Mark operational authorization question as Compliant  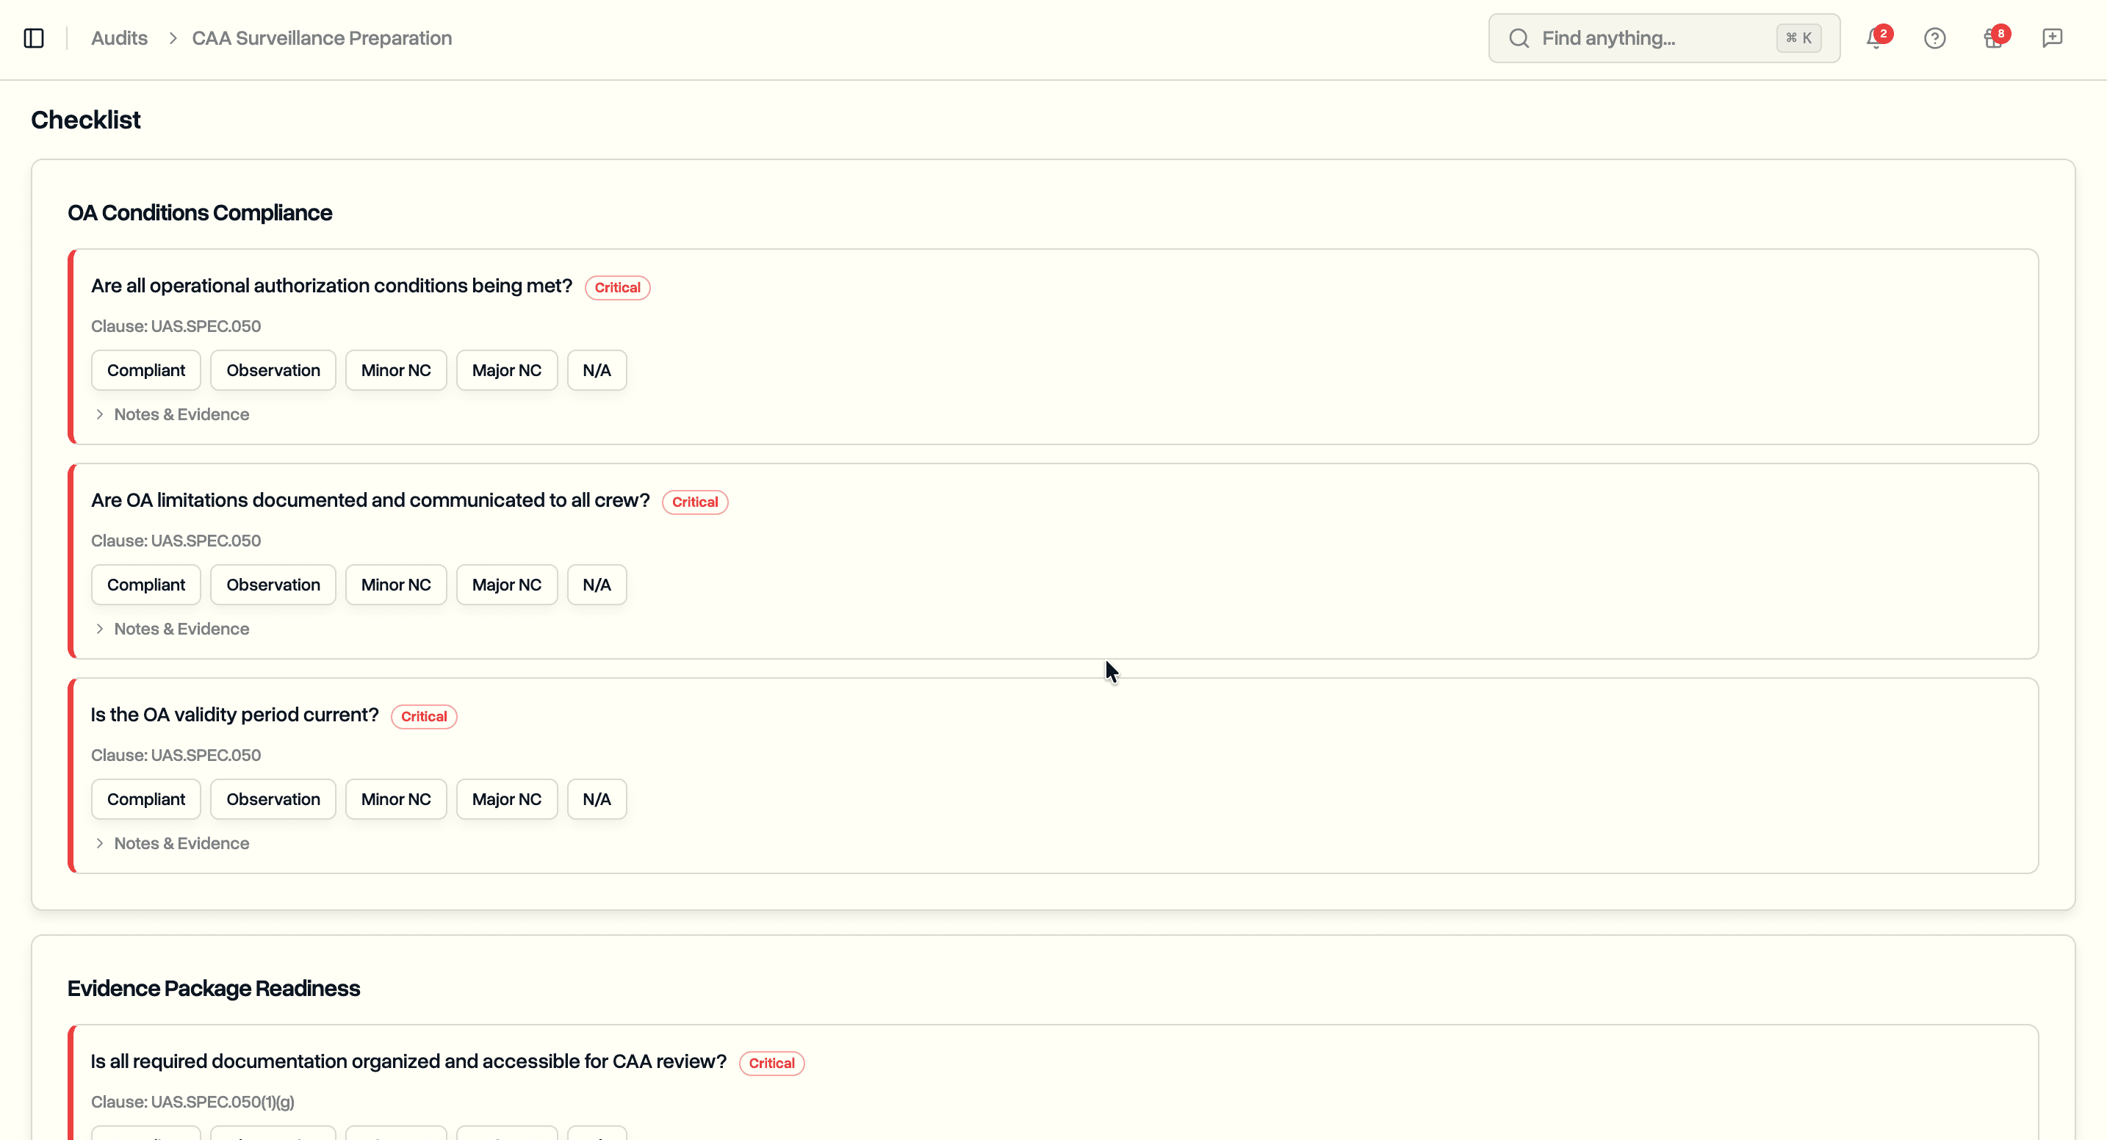[145, 369]
